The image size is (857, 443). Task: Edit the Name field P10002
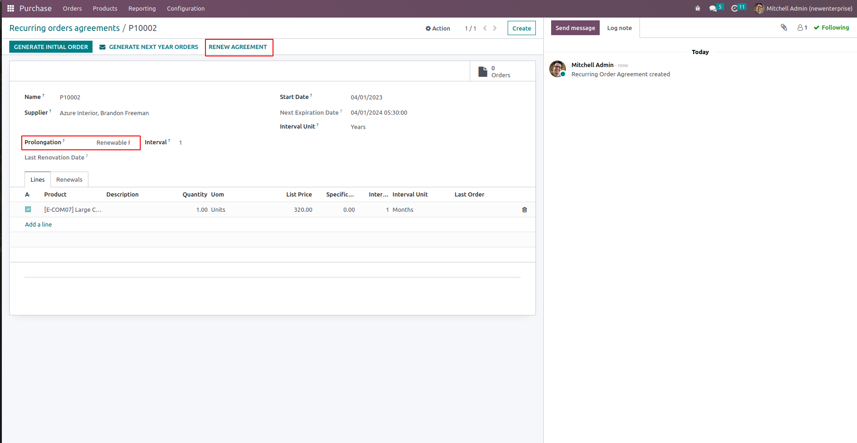pyautogui.click(x=70, y=98)
